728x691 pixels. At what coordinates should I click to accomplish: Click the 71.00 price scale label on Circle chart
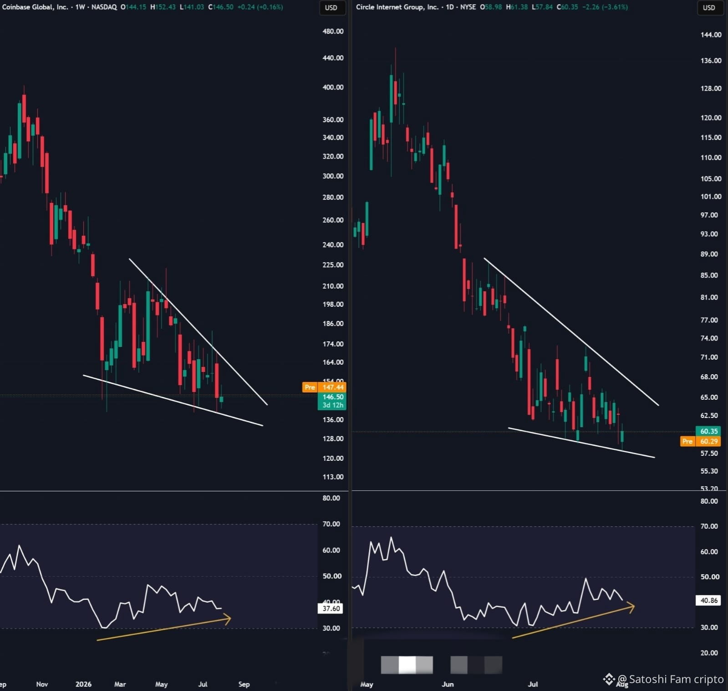point(709,357)
